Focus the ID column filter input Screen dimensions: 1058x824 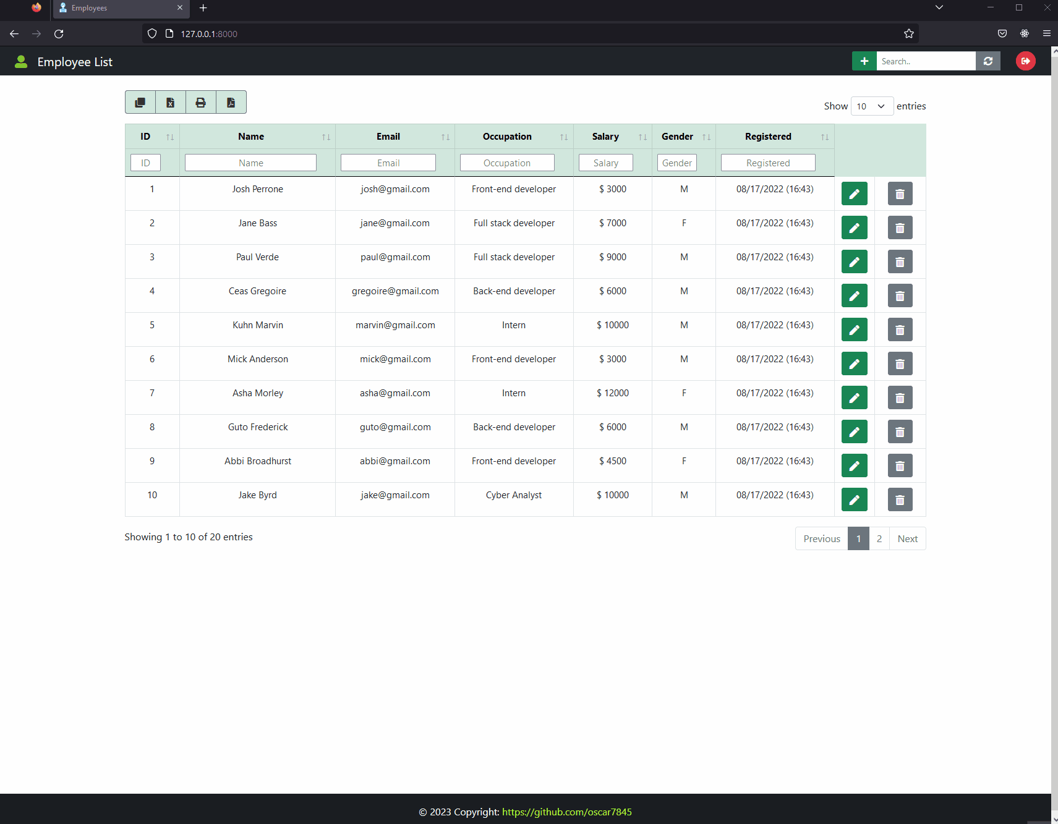145,163
